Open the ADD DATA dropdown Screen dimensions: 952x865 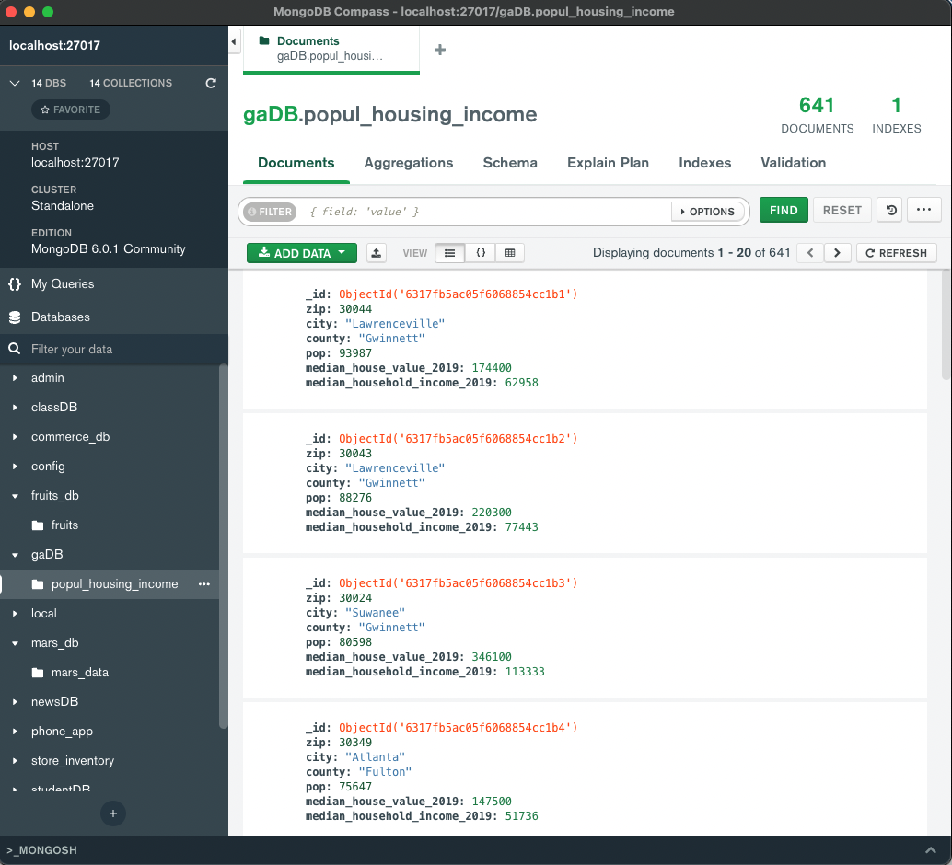[x=301, y=252]
